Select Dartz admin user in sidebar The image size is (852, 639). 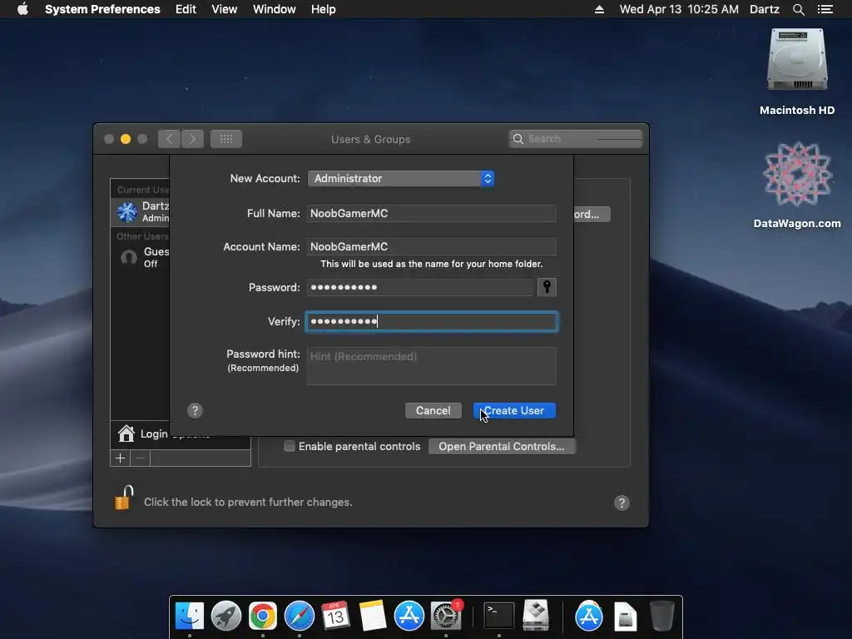tap(141, 212)
